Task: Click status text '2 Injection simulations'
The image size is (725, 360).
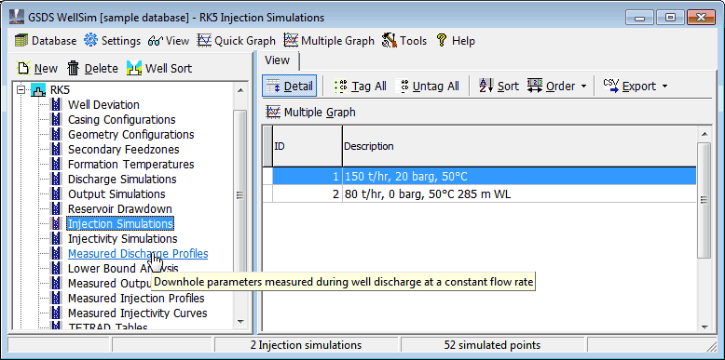Action: point(307,345)
